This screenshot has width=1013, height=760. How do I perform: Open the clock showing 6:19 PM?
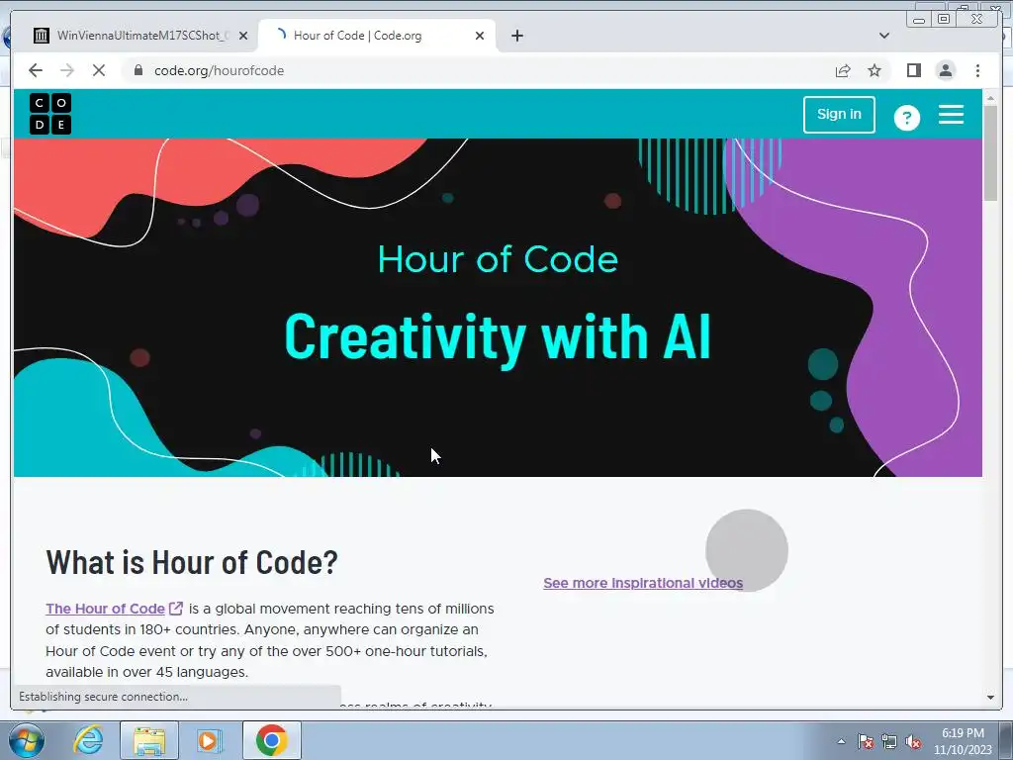tap(963, 741)
